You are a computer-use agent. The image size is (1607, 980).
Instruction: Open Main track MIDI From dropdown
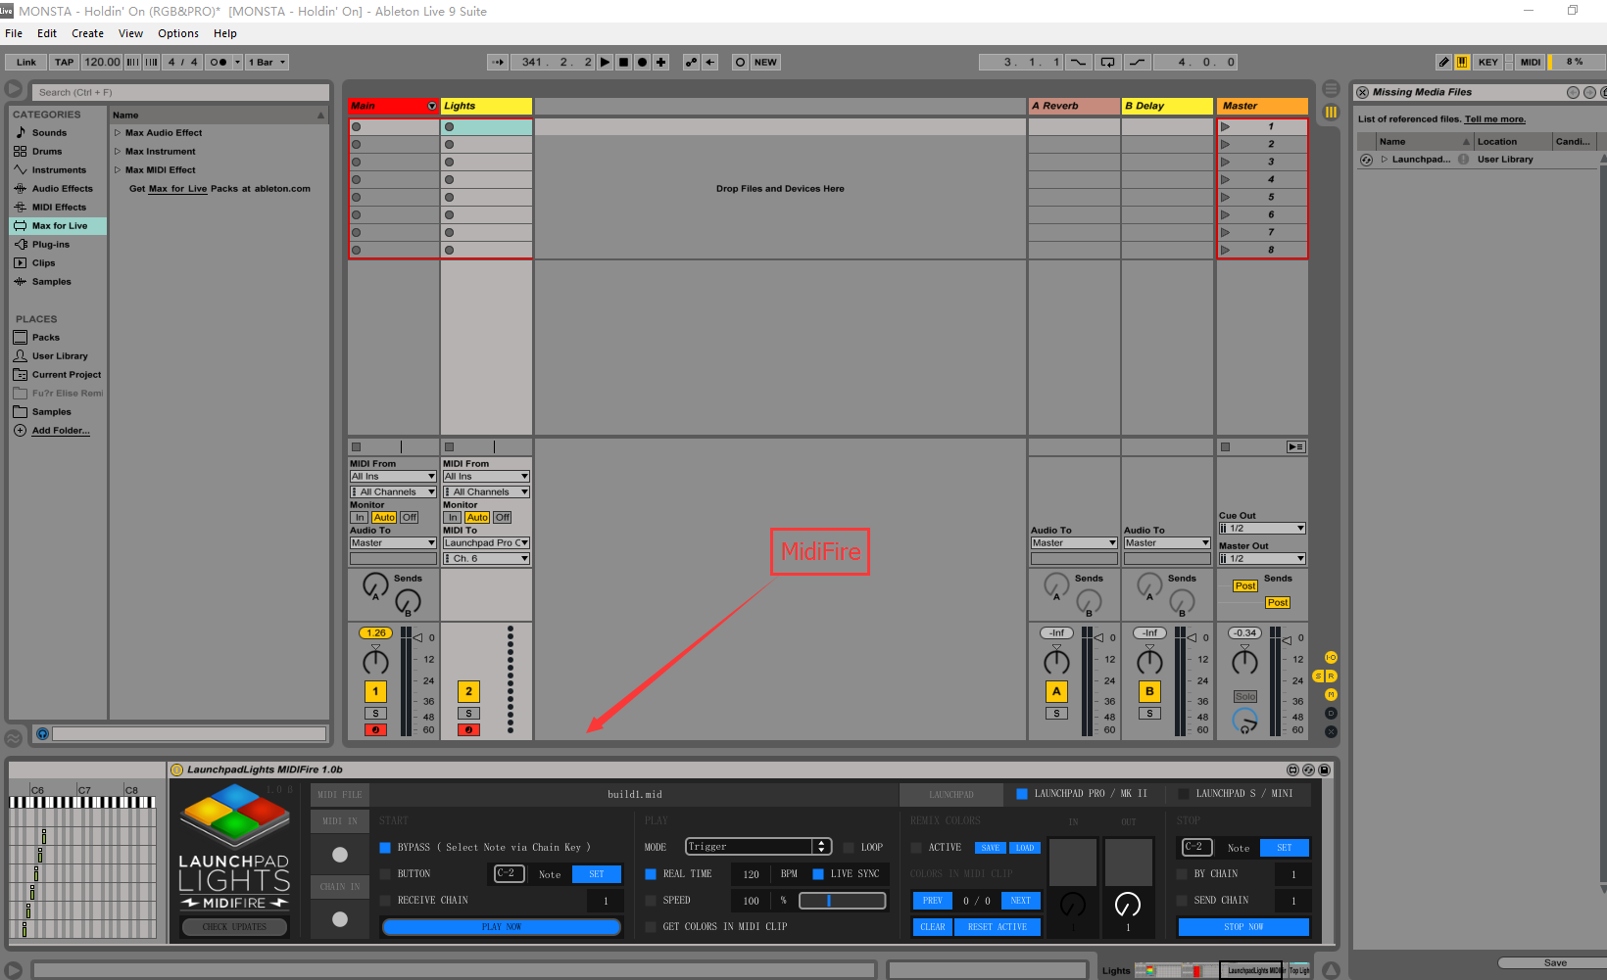393,477
